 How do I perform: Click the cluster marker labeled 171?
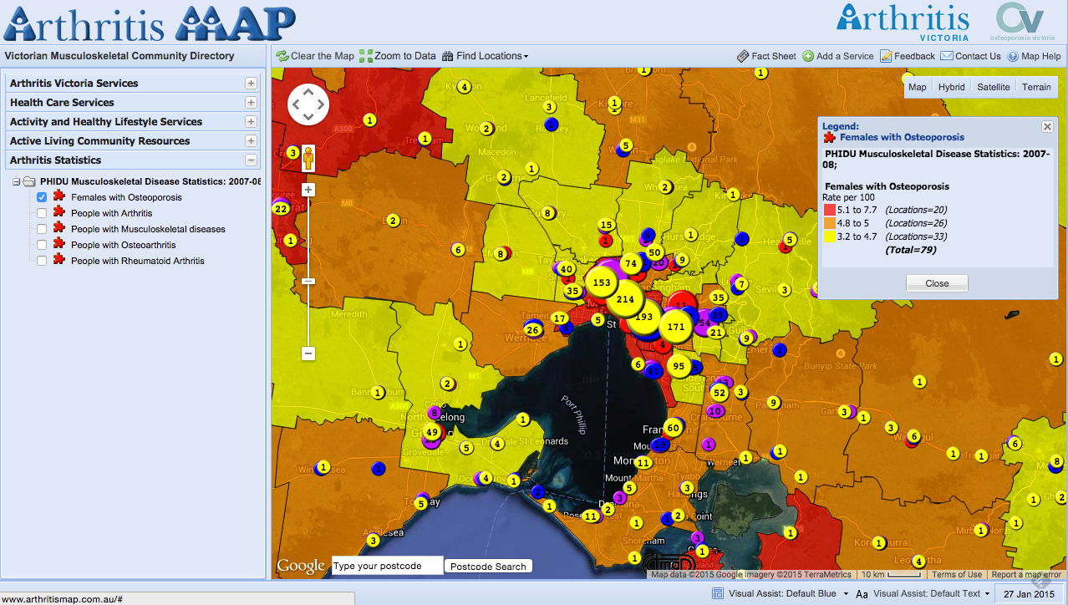(x=676, y=326)
